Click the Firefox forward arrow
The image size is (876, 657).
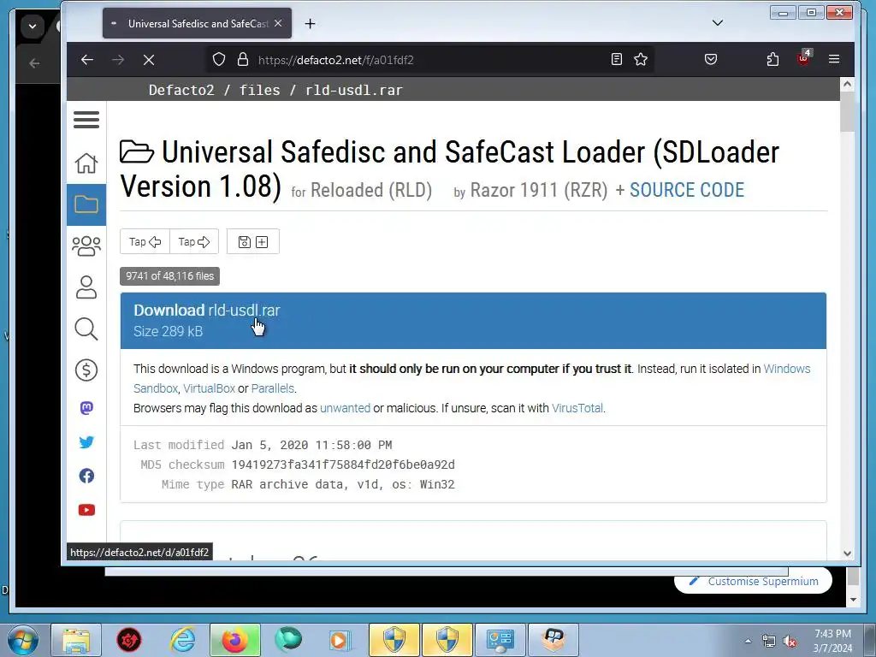[x=118, y=60]
